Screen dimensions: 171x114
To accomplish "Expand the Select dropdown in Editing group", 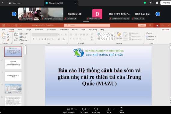I will [150, 40].
